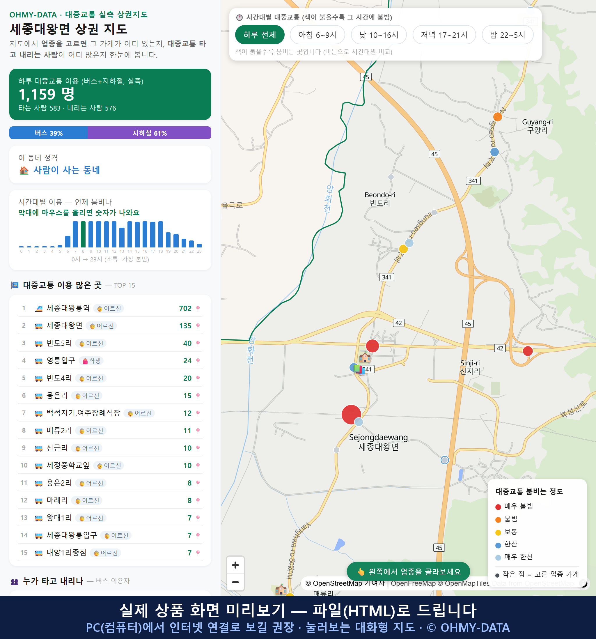The height and width of the screenshot is (639, 596).
Task: Zoom in on the map
Action: 235,565
